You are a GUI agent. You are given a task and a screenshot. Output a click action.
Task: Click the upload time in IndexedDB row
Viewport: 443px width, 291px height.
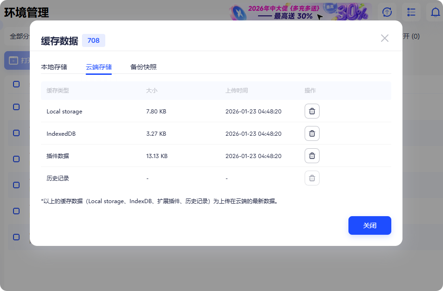pyautogui.click(x=253, y=134)
